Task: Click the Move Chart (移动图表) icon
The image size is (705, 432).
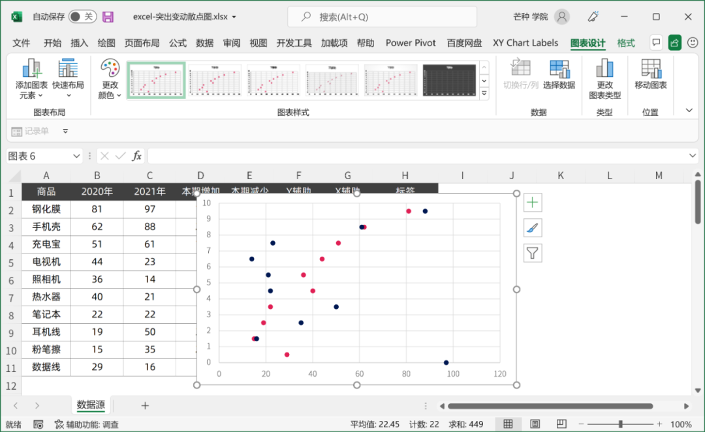Action: pyautogui.click(x=650, y=69)
